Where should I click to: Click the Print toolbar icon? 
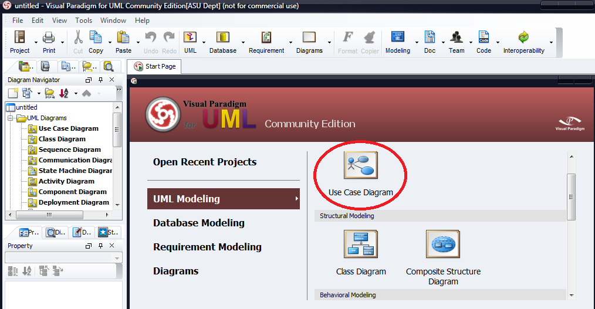click(49, 37)
